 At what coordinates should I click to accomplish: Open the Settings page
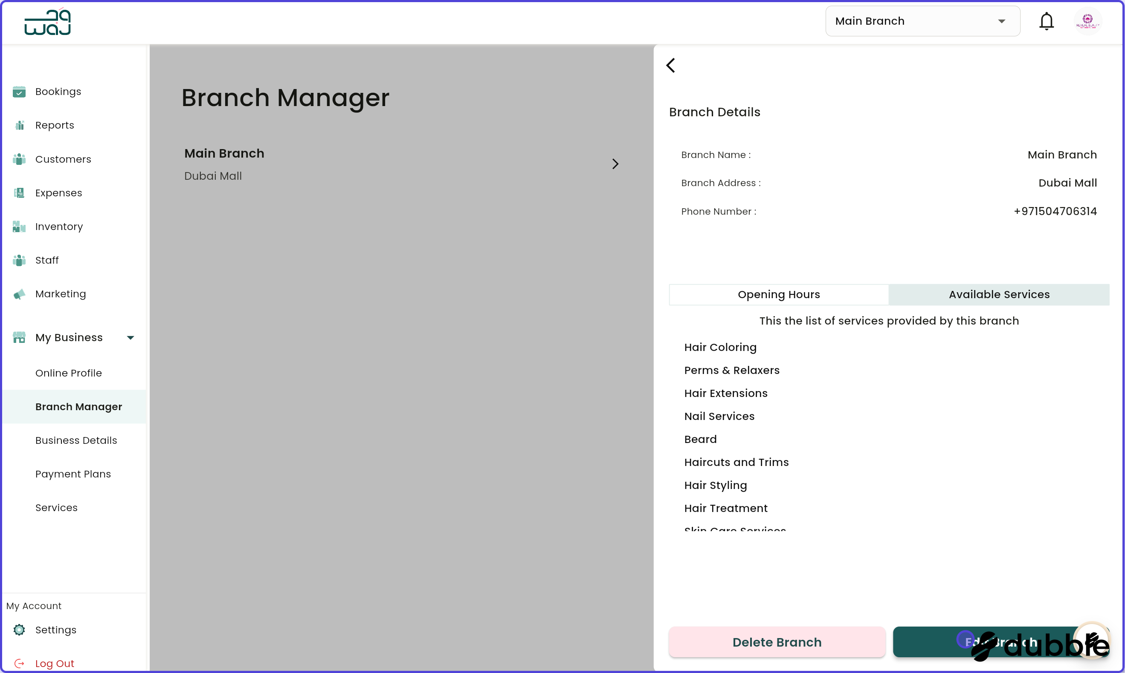tap(56, 630)
